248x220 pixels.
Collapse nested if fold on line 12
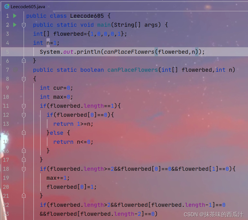24,115
